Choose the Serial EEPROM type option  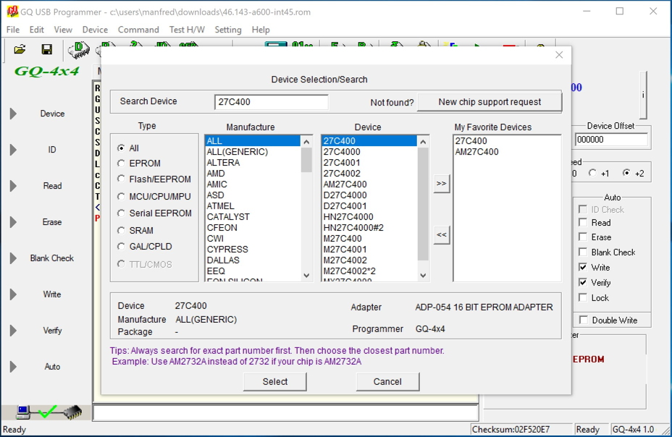pos(122,213)
